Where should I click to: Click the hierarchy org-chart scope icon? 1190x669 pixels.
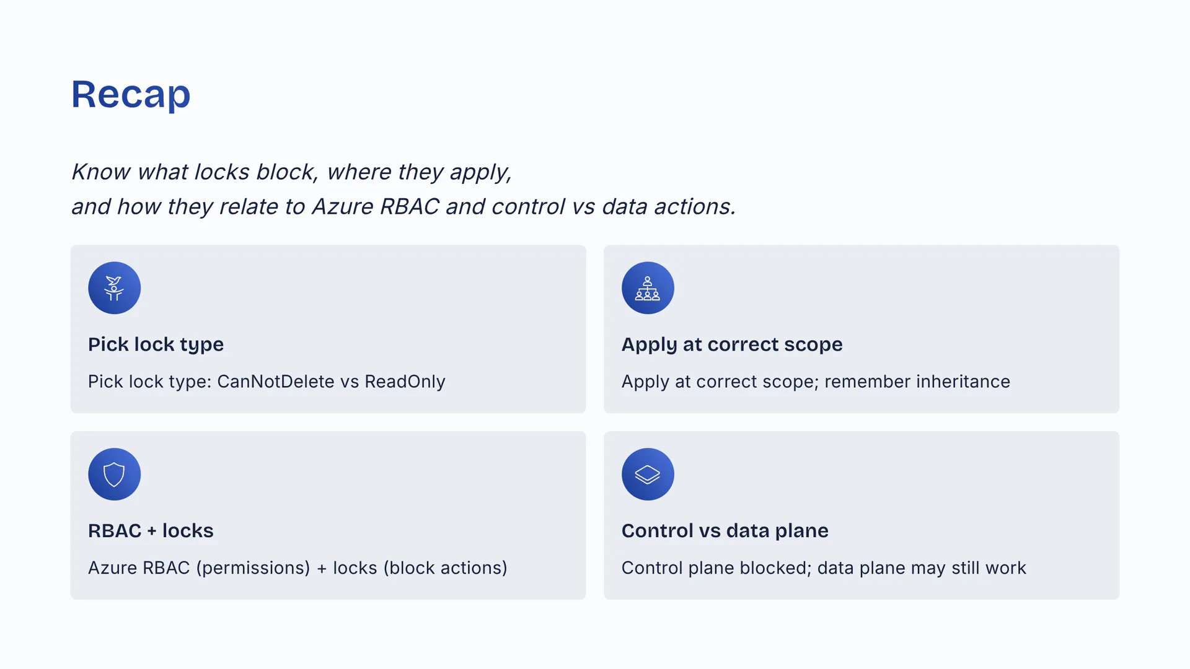click(x=648, y=288)
